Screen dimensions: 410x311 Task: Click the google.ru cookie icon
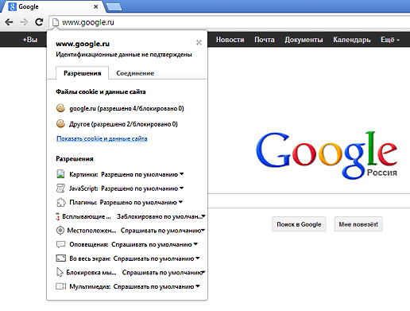click(x=60, y=108)
